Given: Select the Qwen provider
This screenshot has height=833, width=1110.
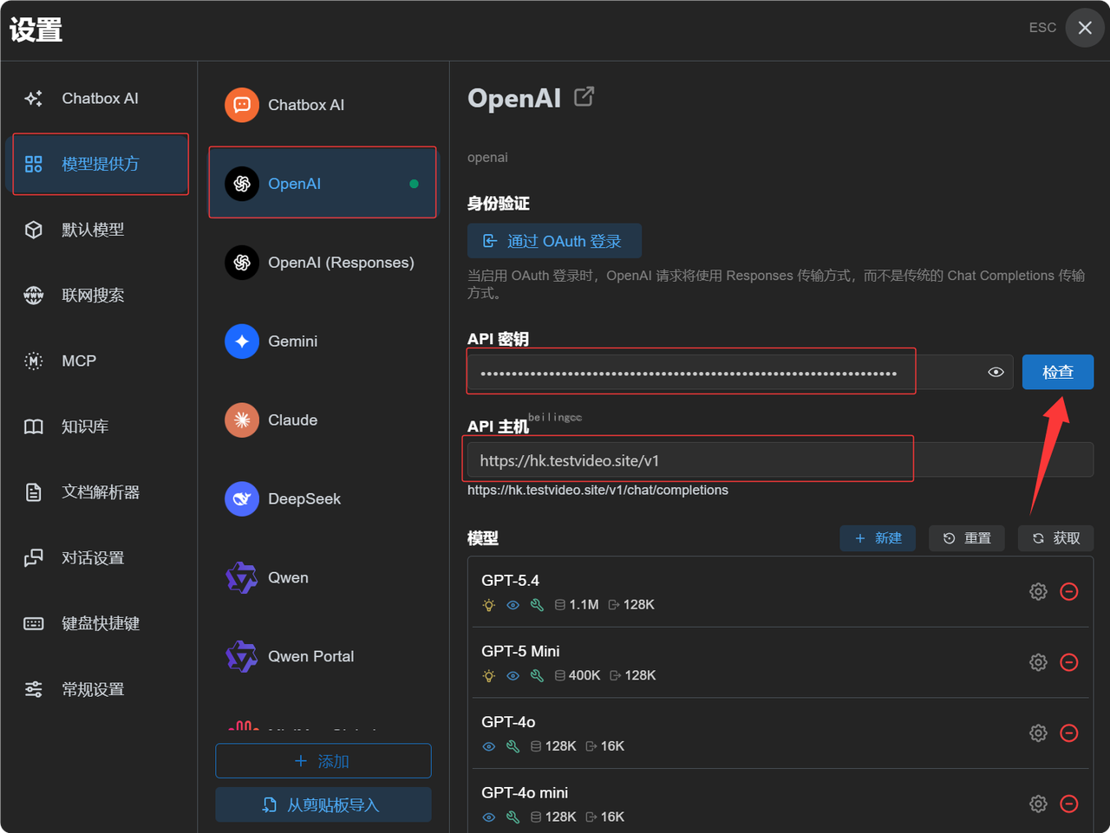Looking at the screenshot, I should pos(323,577).
